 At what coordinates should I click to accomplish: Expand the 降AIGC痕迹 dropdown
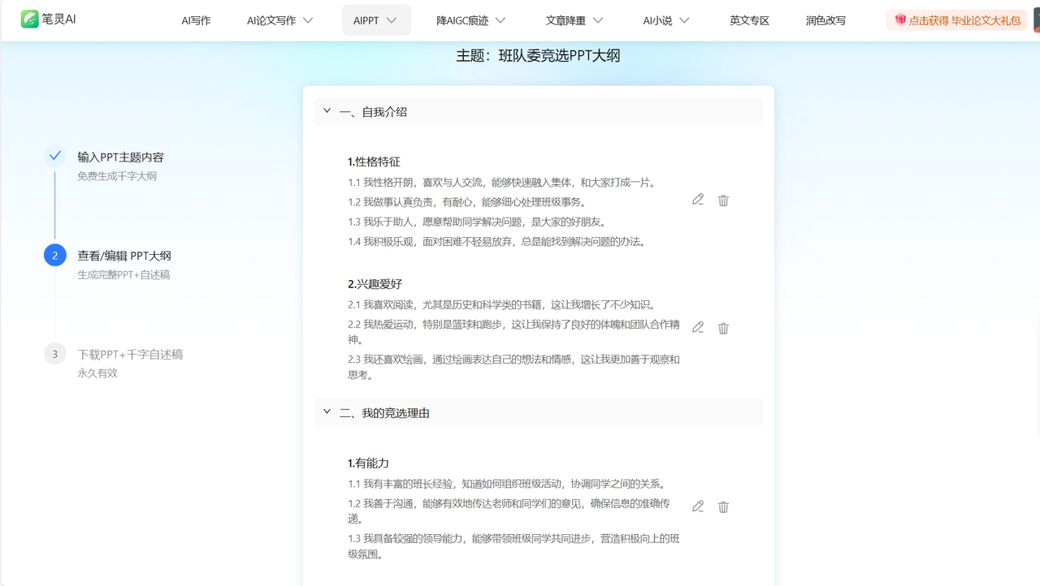coord(470,20)
